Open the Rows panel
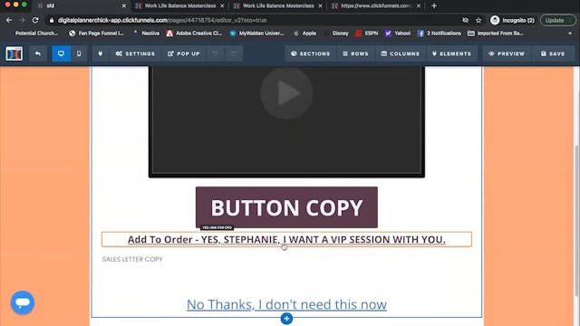This screenshot has width=580, height=326. tap(355, 53)
